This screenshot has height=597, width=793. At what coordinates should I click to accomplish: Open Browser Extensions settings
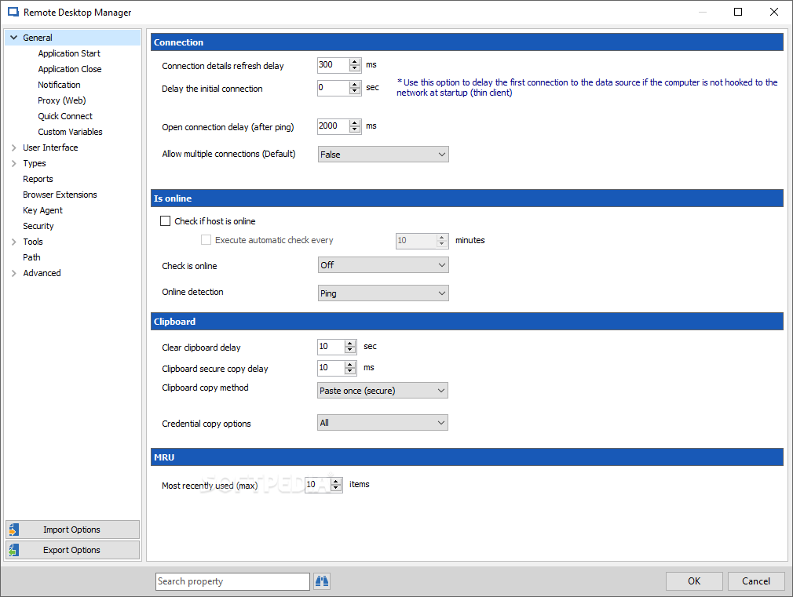pos(60,195)
